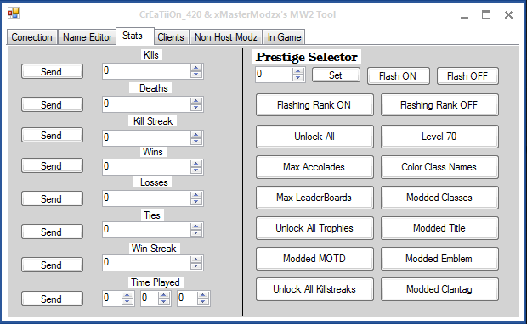Screen dimensions: 527x324
Task: Open the Non Host Modz tab
Action: 226,36
